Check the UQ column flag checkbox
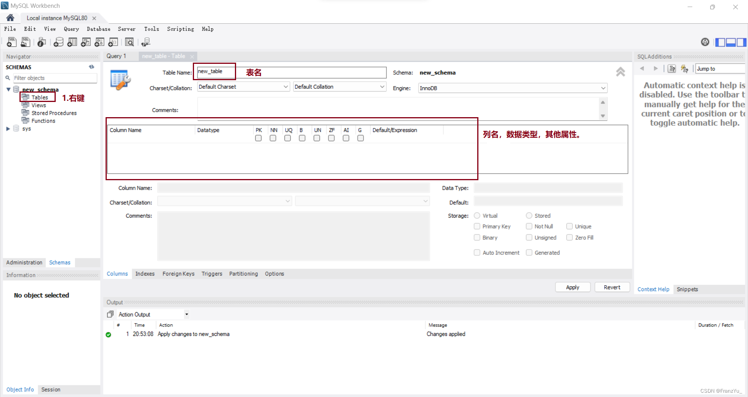Viewport: 748px width, 397px height. [x=288, y=138]
